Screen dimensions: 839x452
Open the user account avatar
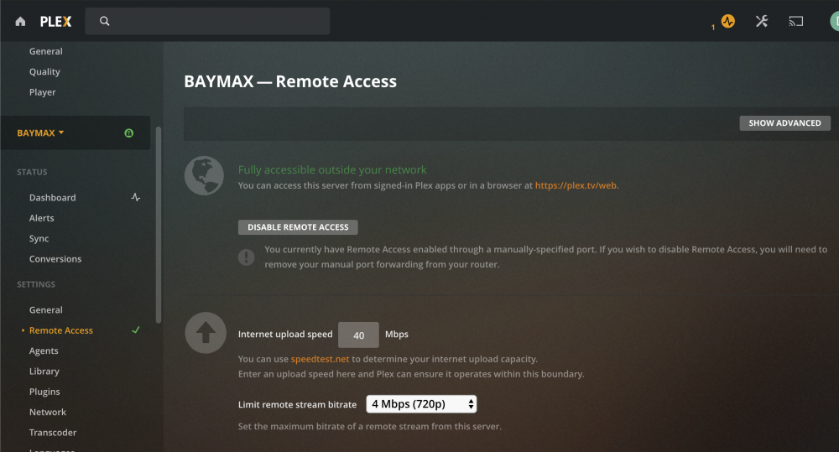[834, 22]
